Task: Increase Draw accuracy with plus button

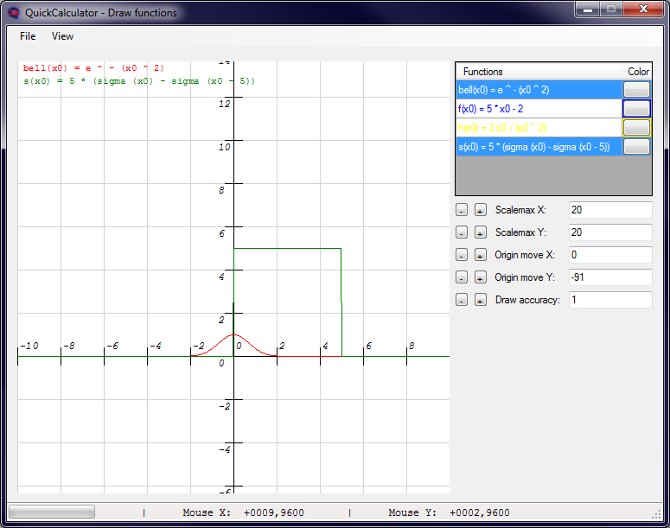Action: [x=481, y=300]
